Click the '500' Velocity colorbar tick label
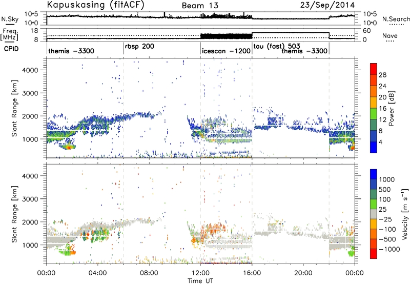The image size is (410, 284). click(385, 189)
